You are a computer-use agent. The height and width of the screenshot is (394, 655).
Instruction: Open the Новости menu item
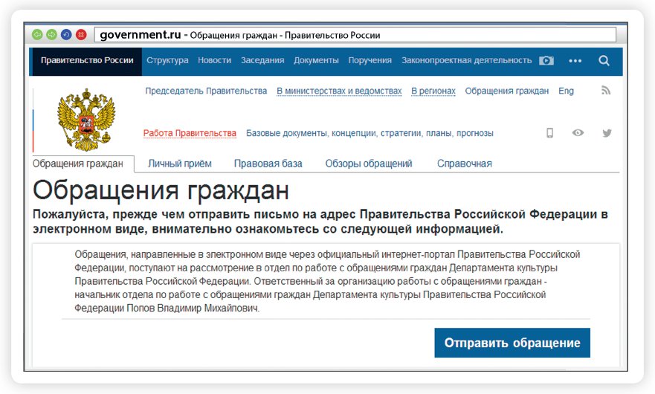[x=215, y=60]
